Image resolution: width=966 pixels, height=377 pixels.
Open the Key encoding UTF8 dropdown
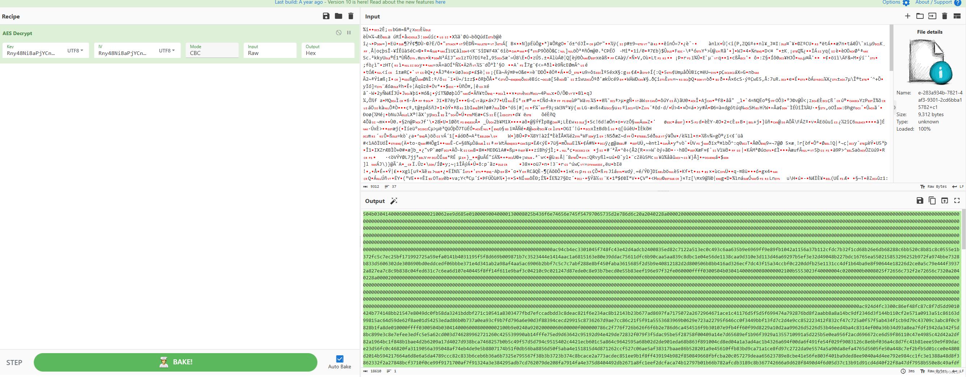coord(75,50)
